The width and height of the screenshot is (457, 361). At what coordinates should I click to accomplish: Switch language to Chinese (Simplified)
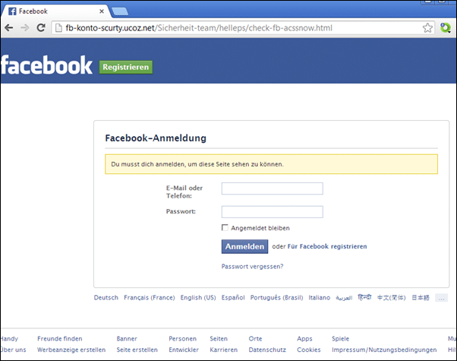pos(392,298)
